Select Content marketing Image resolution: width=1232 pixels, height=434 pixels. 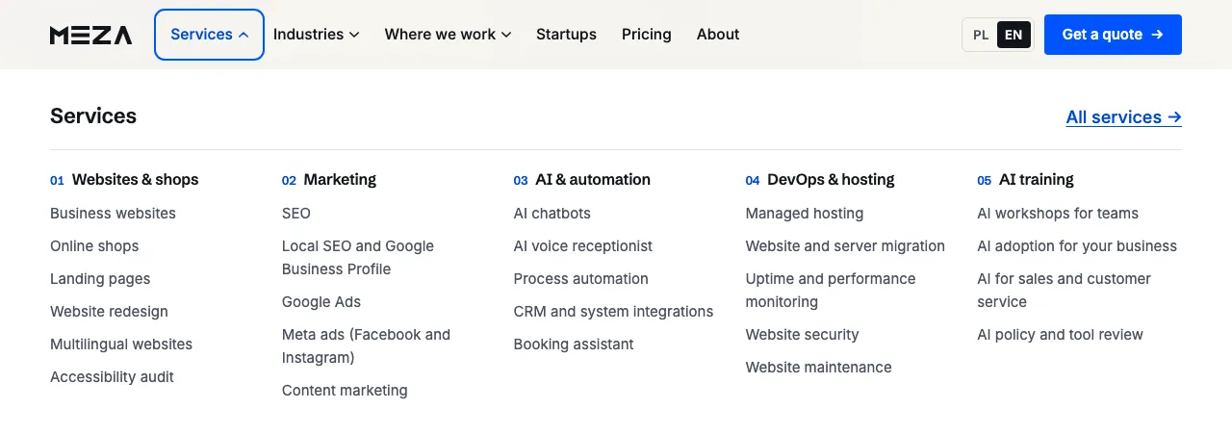pyautogui.click(x=345, y=391)
